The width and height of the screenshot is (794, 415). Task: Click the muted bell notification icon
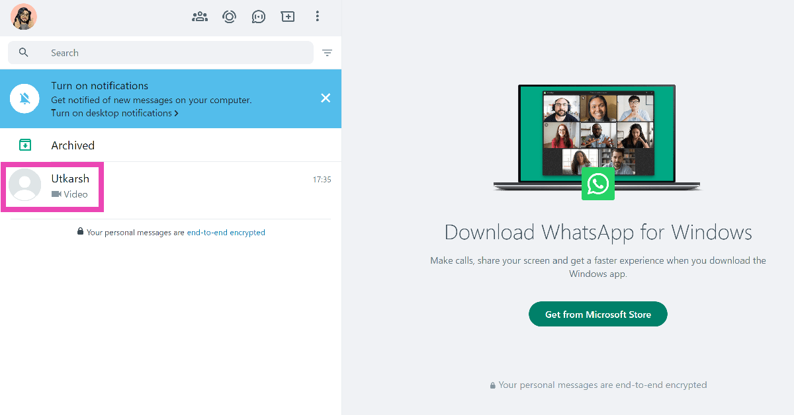point(25,98)
